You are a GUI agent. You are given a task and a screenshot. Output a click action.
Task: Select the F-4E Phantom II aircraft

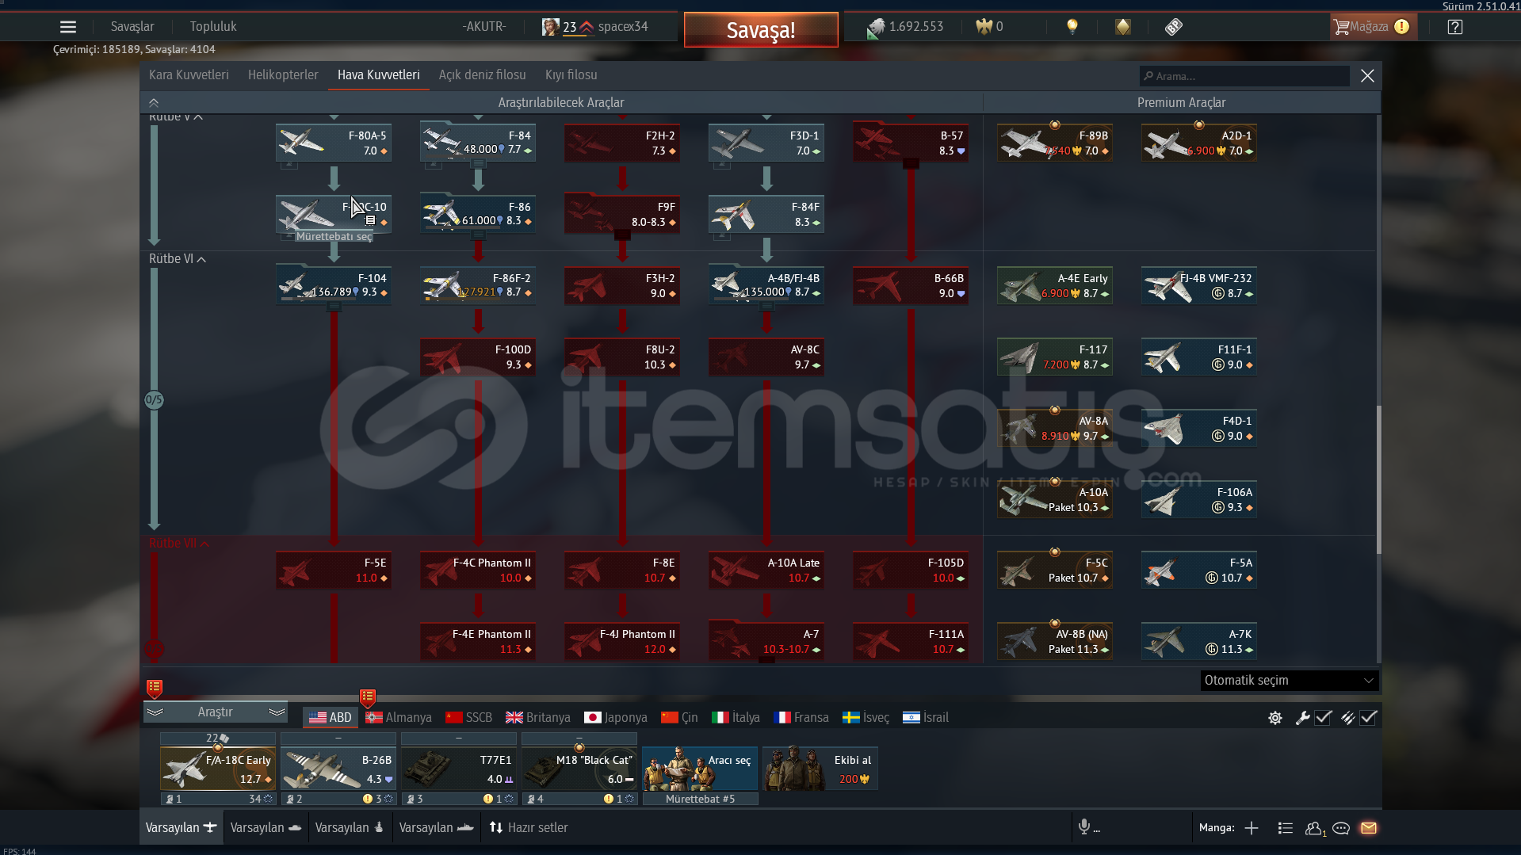click(x=478, y=642)
